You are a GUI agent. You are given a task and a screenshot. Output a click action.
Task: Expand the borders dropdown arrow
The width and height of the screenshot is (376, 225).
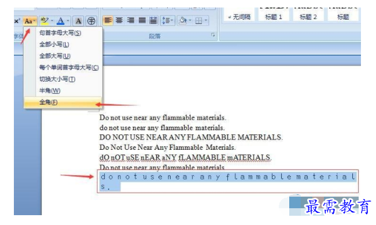click(x=206, y=20)
